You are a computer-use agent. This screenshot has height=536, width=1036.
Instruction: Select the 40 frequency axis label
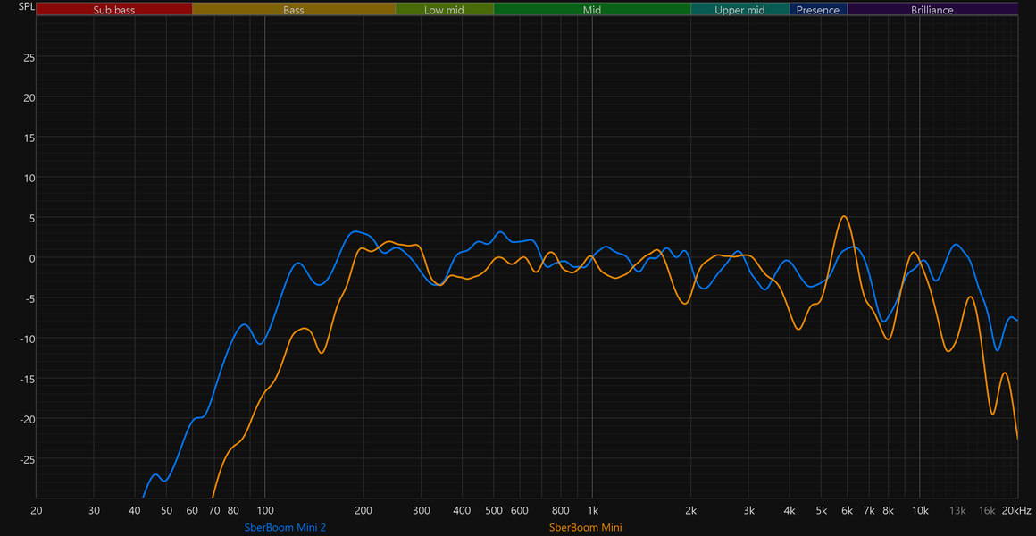point(136,510)
